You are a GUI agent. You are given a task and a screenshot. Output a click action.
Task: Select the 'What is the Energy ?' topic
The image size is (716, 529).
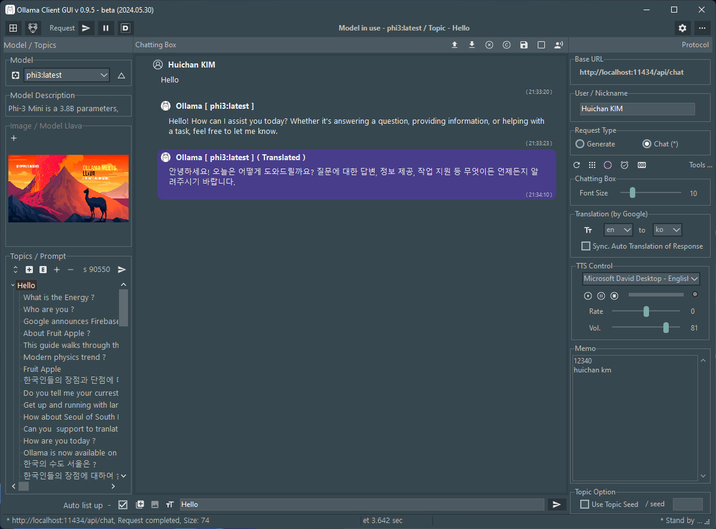point(59,298)
